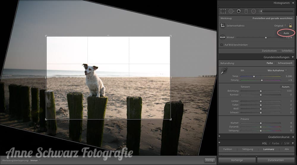297x165 pixels.
Task: Click the Belichtung slider handle
Action: pos(261,91)
